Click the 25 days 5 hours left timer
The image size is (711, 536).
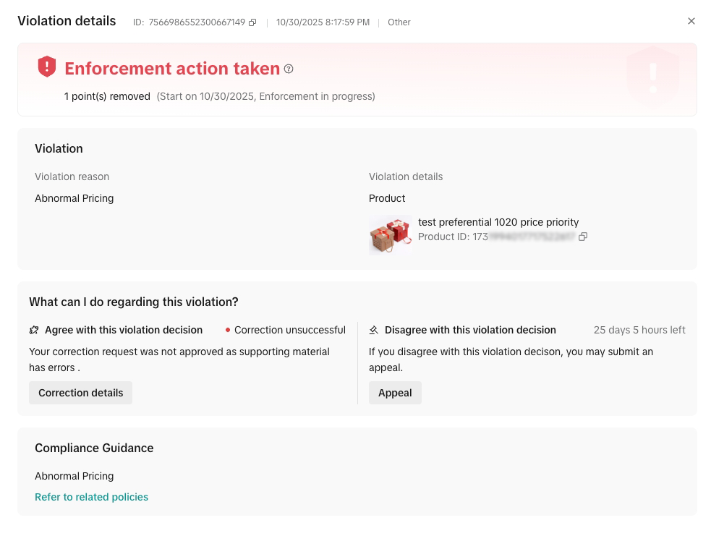click(639, 330)
